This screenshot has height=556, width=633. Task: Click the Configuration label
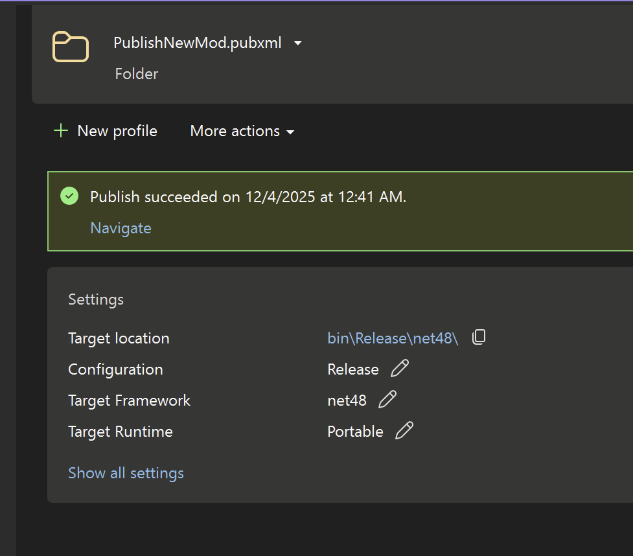(115, 369)
